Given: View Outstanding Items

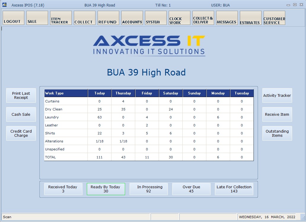Looking at the screenshot, I should click(277, 133).
